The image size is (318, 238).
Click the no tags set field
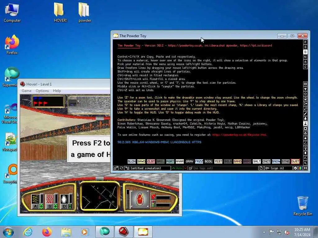pos(223,168)
